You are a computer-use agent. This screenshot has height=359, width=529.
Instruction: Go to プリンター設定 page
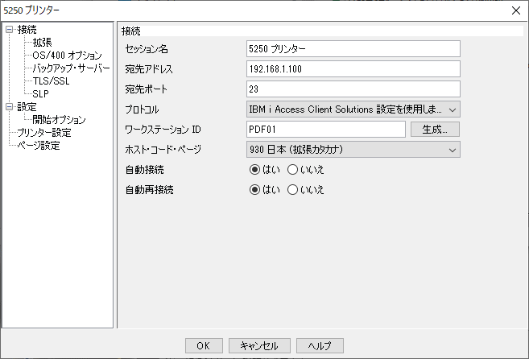click(43, 133)
